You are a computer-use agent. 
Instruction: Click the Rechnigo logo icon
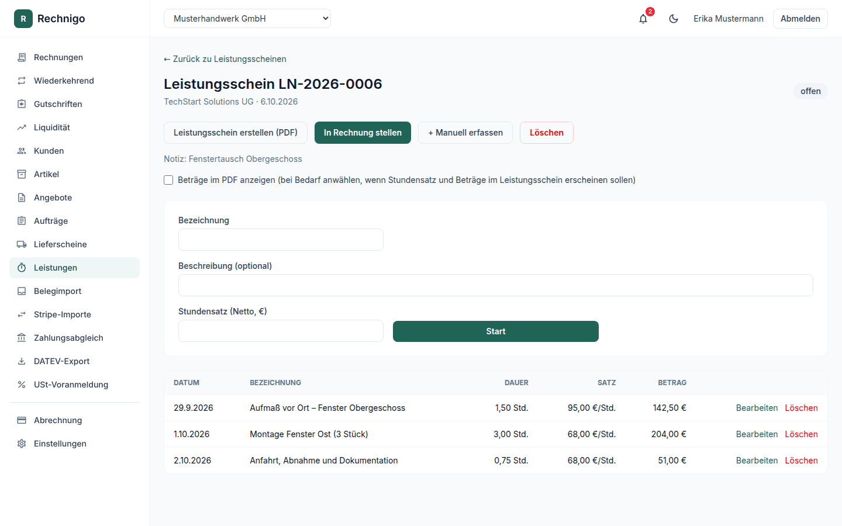click(x=23, y=19)
